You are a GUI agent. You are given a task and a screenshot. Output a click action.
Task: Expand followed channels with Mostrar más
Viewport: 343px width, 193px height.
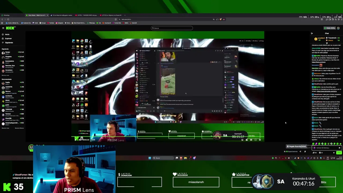(5, 75)
